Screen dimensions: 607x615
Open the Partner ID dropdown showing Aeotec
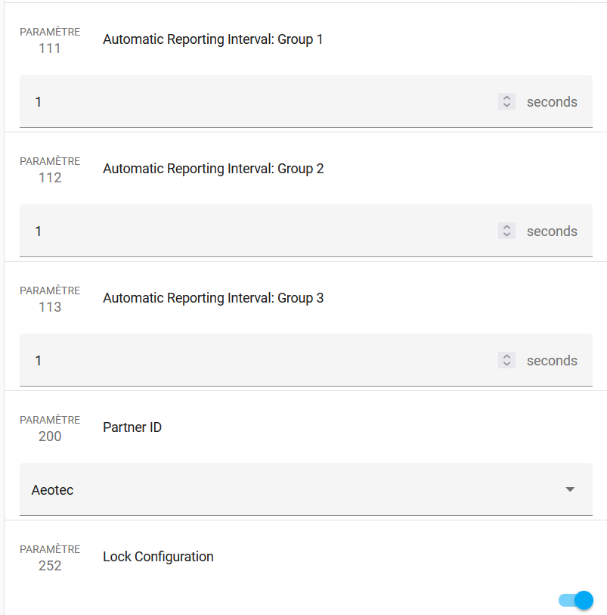(295, 490)
